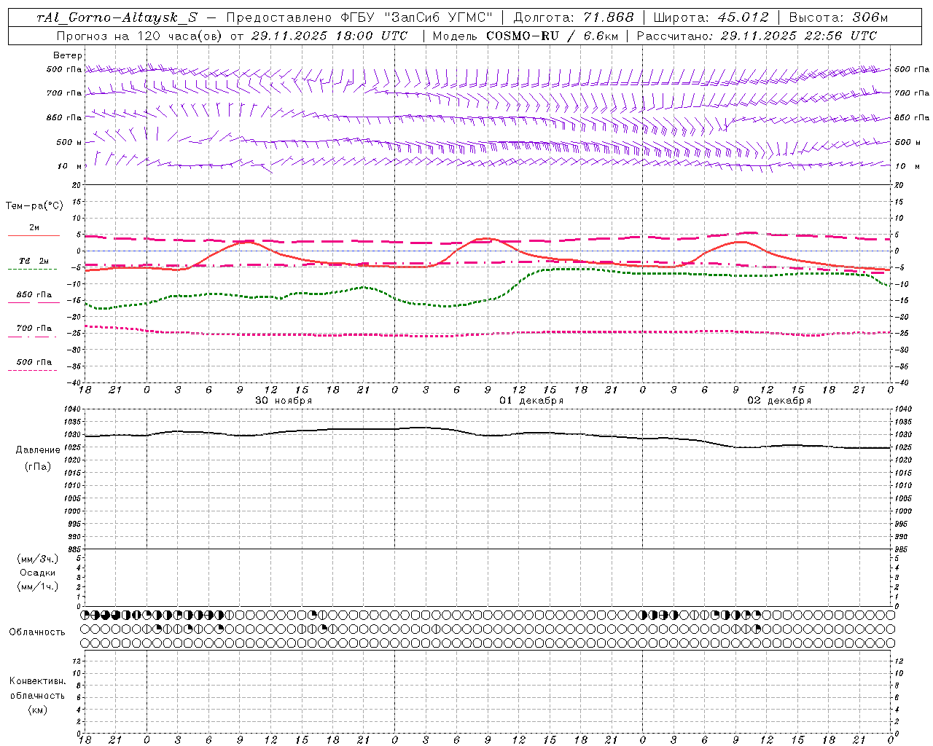This screenshot has width=933, height=746.
Task: Click the Осадки precipitation label
Action: (x=38, y=573)
